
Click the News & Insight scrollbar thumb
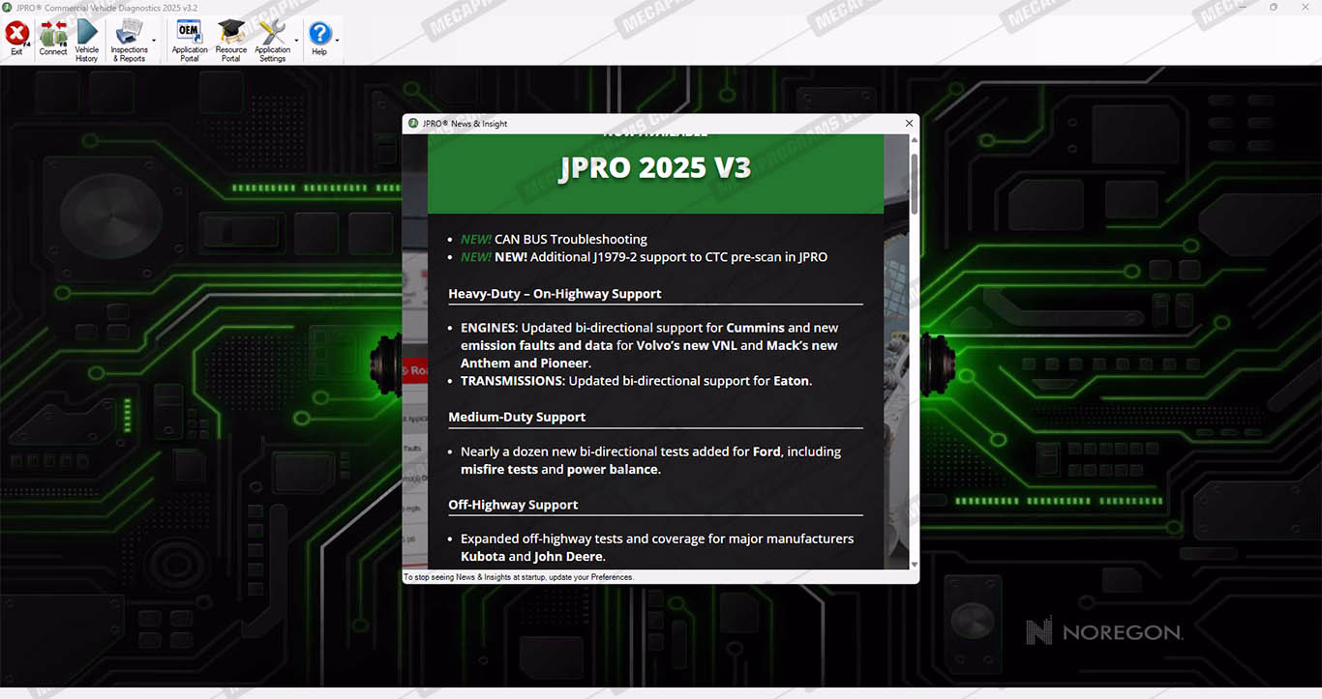point(914,184)
